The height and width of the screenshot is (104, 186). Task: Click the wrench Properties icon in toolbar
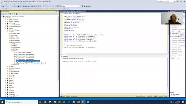(85, 6)
